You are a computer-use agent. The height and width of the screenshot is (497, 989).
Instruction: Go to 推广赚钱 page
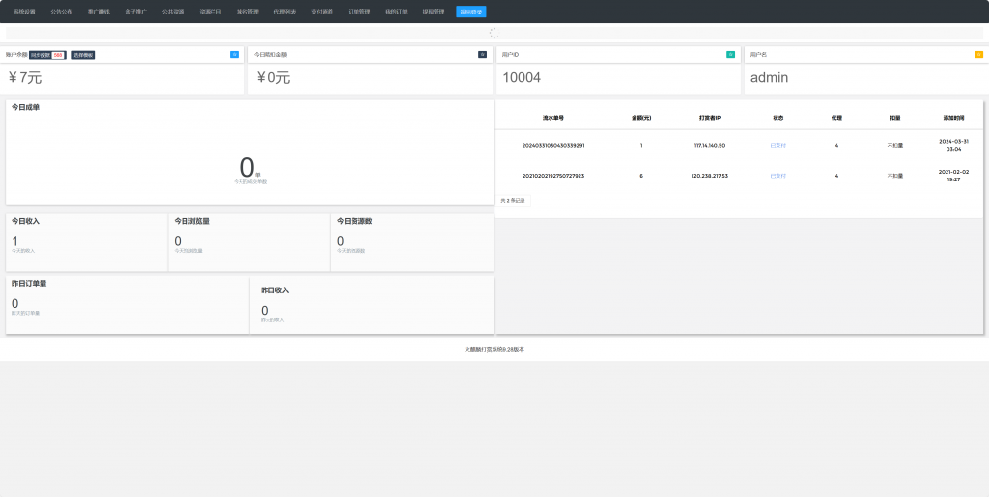[99, 12]
